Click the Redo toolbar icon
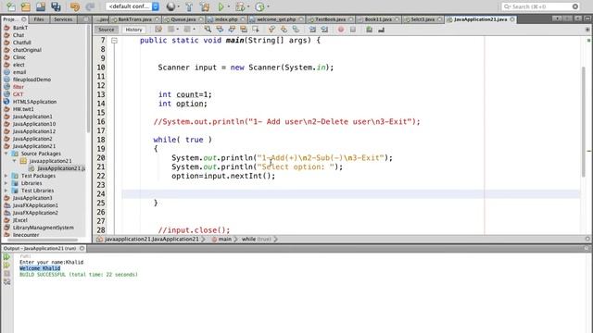 click(x=90, y=6)
